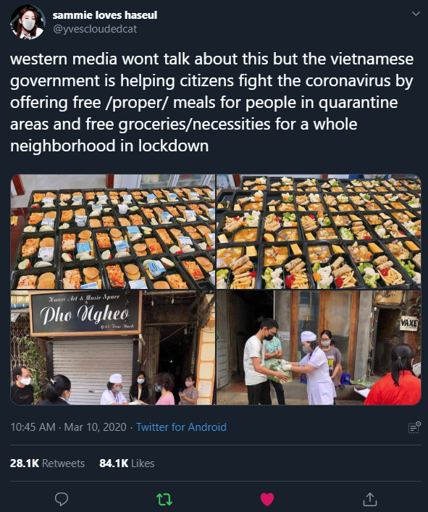Click the 10:45 AM Mar 10, 2020 timestamp
This screenshot has width=428, height=512.
(x=68, y=427)
